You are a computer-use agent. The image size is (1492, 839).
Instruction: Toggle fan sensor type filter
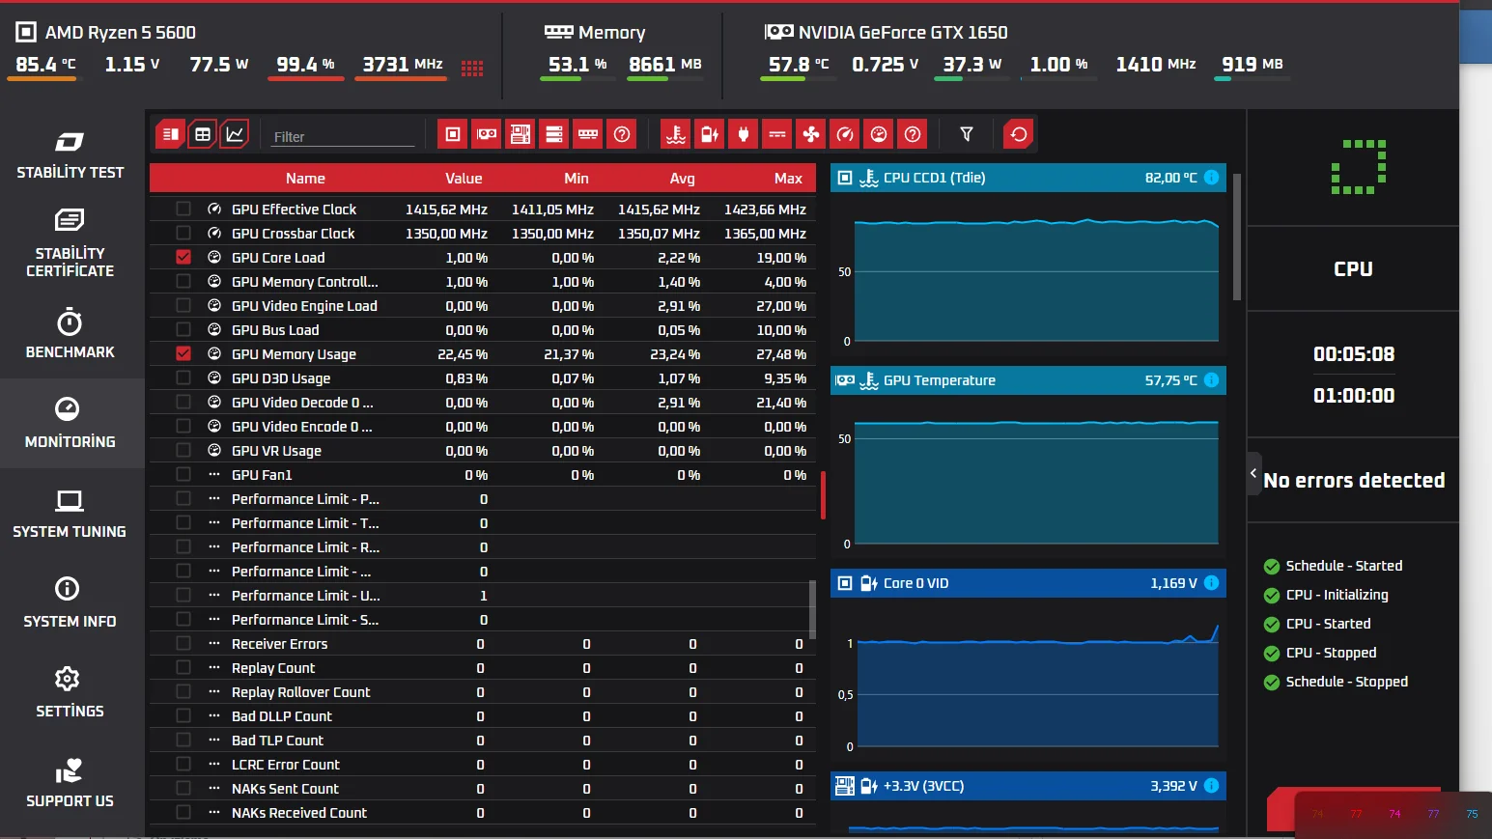[811, 134]
